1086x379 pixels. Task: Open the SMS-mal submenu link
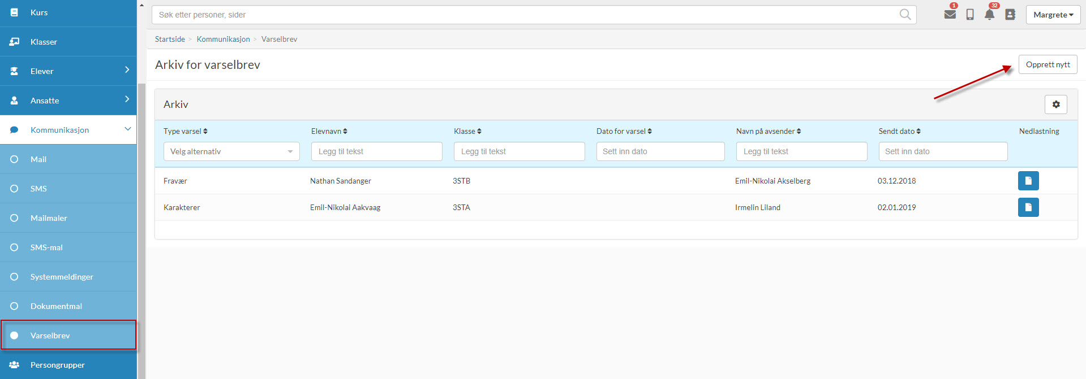pyautogui.click(x=68, y=247)
